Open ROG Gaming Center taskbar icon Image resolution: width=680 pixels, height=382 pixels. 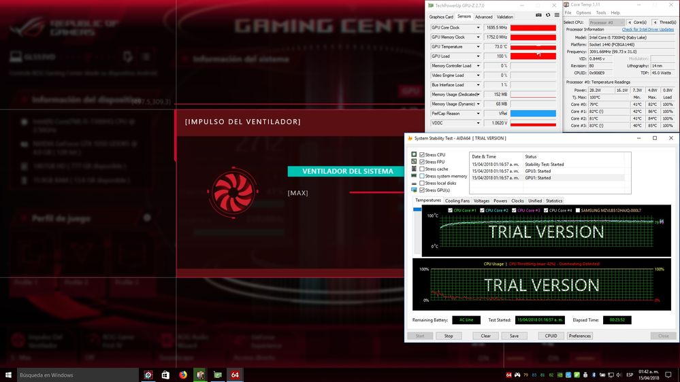pyautogui.click(x=148, y=375)
